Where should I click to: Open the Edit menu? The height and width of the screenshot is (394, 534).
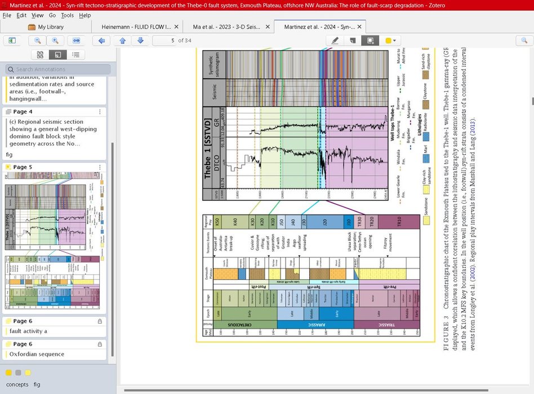(21, 15)
